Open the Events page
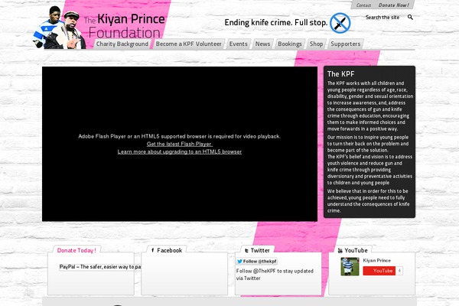The height and width of the screenshot is (306, 459). [x=238, y=44]
